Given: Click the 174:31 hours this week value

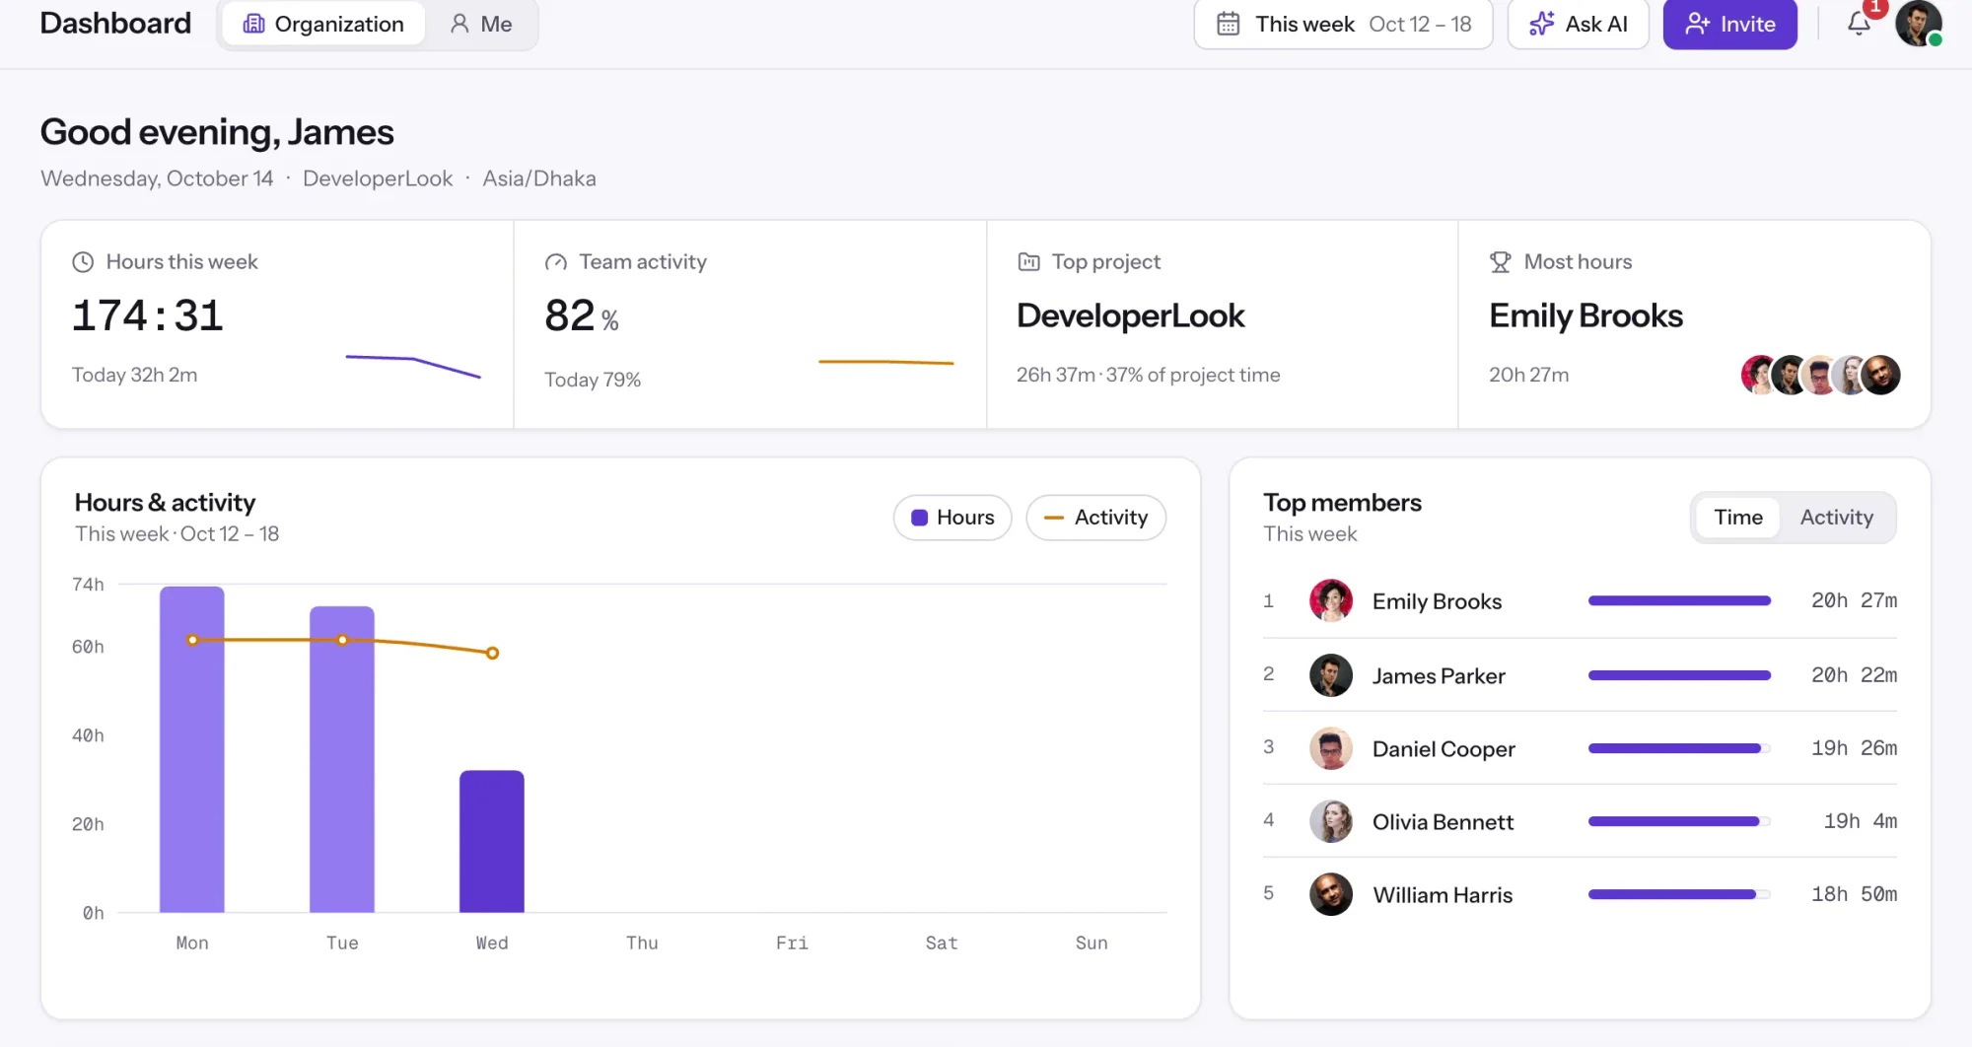Looking at the screenshot, I should tap(148, 315).
